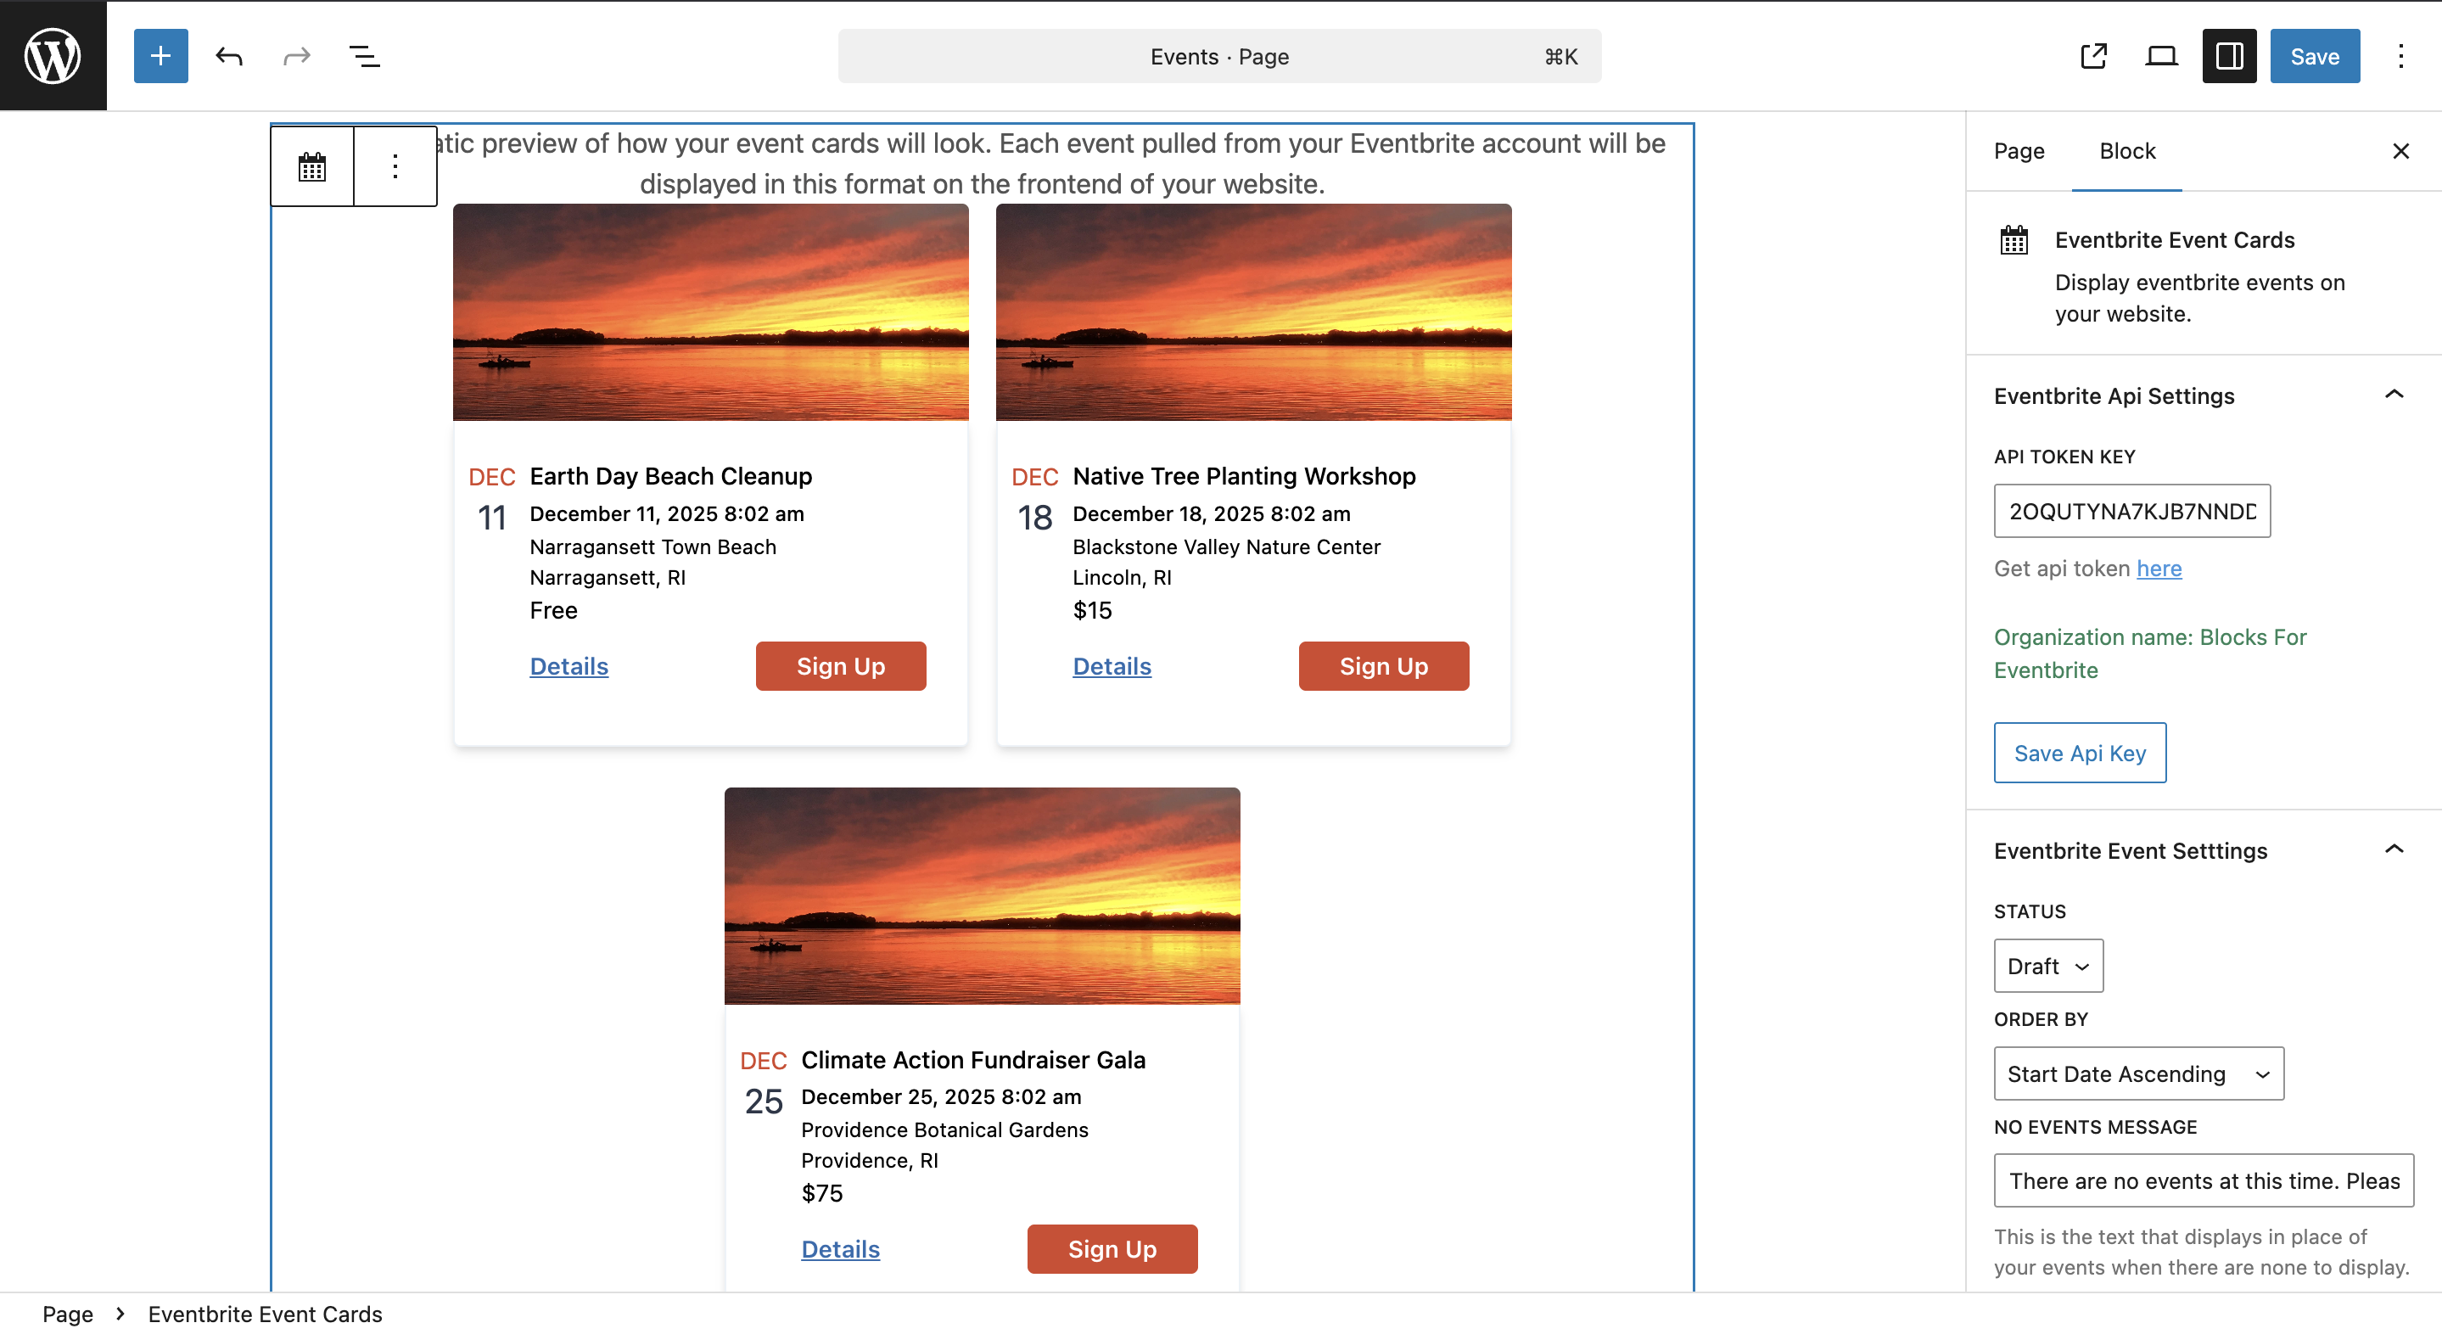
Task: Click the Undo arrow icon
Action: click(x=228, y=56)
